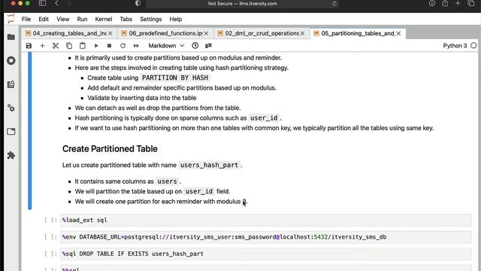481x271 pixels.
Task: Open the Property Inspector gears panel
Action: [x=11, y=108]
